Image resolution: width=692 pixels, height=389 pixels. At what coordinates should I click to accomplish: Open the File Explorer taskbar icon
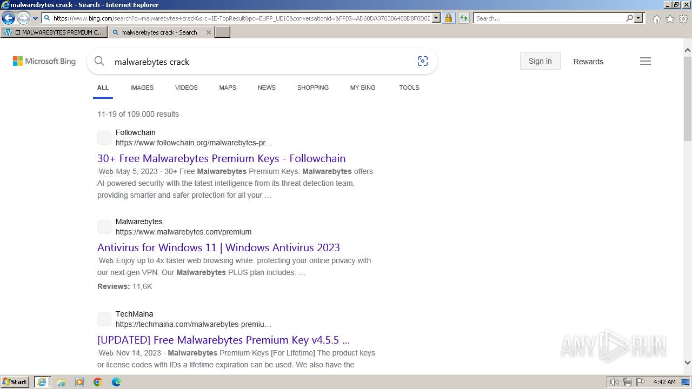(61, 382)
